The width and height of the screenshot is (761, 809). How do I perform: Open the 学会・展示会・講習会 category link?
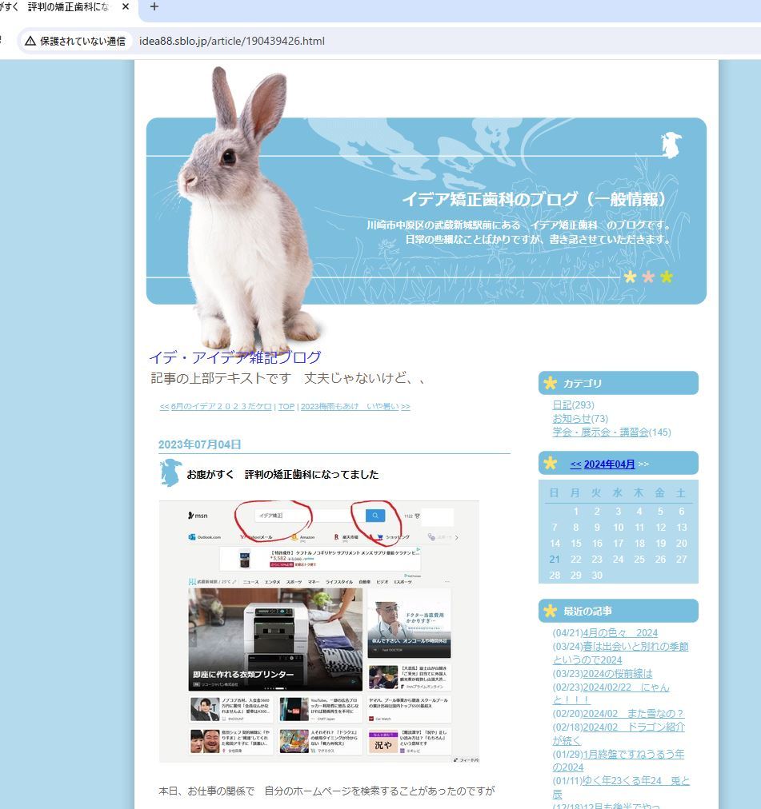click(600, 432)
